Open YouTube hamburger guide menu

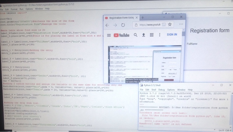click(x=109, y=35)
